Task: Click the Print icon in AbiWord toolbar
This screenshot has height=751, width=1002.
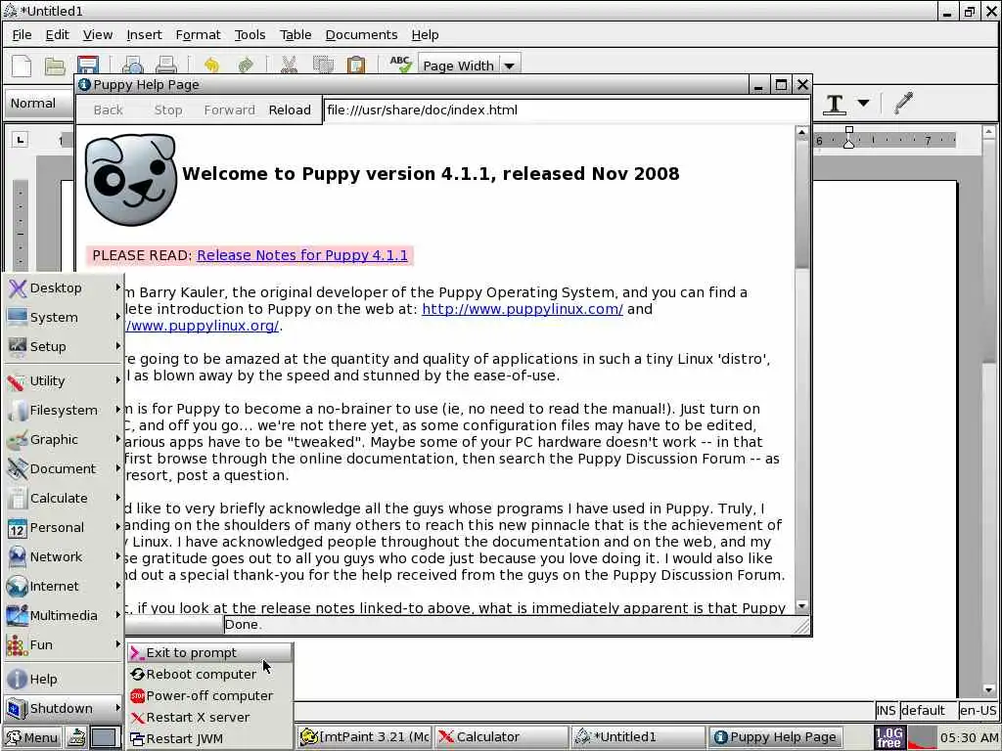Action: pyautogui.click(x=166, y=66)
